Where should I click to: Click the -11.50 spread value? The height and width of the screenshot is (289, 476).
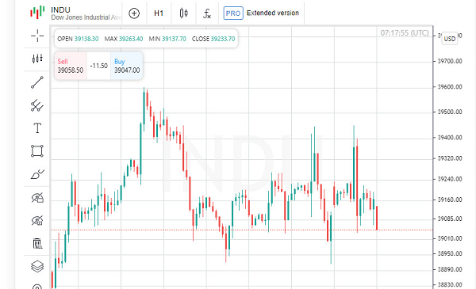tap(99, 66)
